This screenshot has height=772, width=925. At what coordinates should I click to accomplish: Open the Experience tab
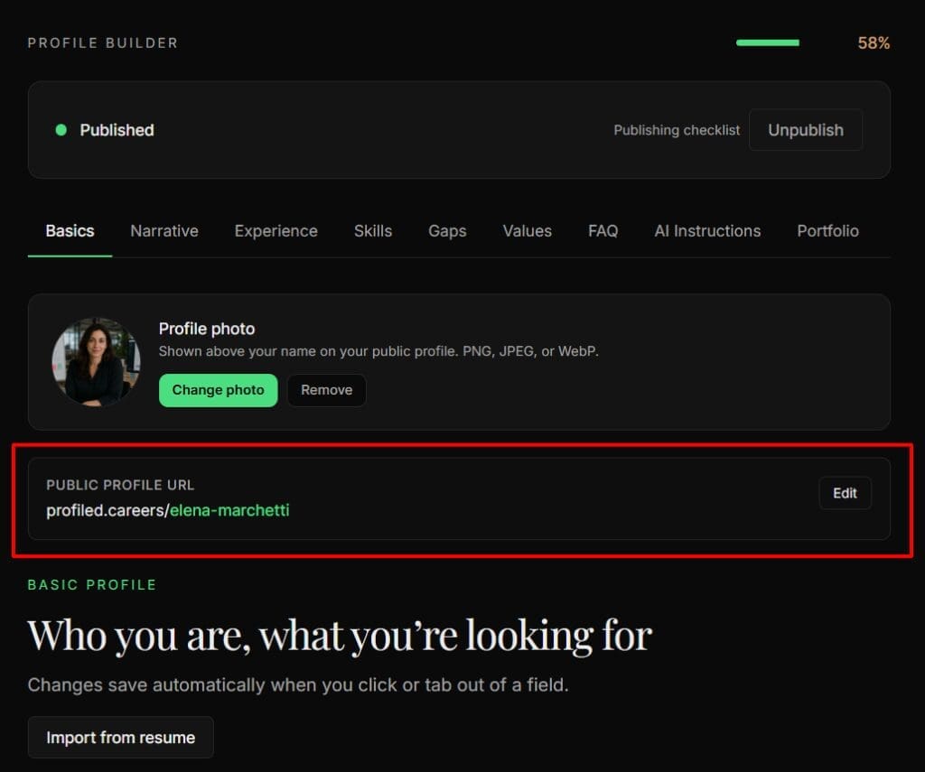click(276, 230)
